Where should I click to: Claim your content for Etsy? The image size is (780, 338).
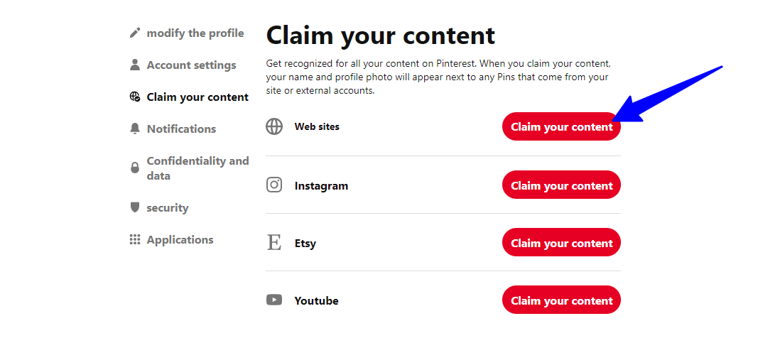click(x=562, y=243)
